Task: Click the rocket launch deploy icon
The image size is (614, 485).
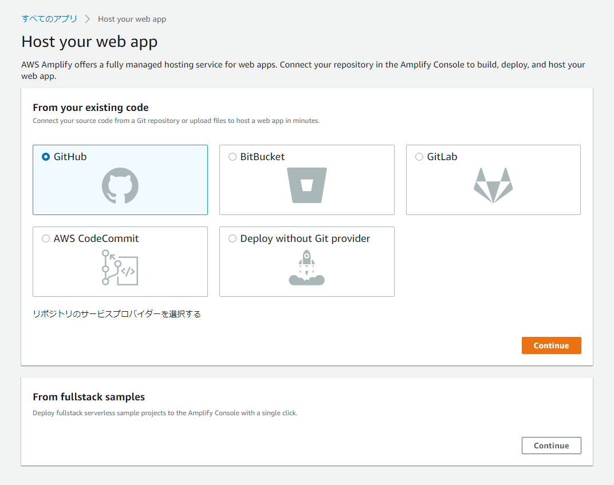Action: [306, 268]
